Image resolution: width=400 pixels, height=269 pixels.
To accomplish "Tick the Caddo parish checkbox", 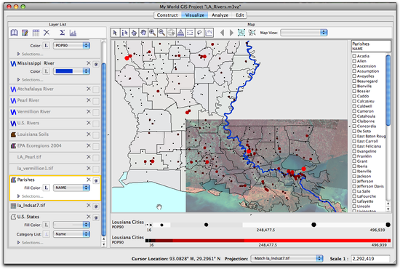I will [354, 96].
